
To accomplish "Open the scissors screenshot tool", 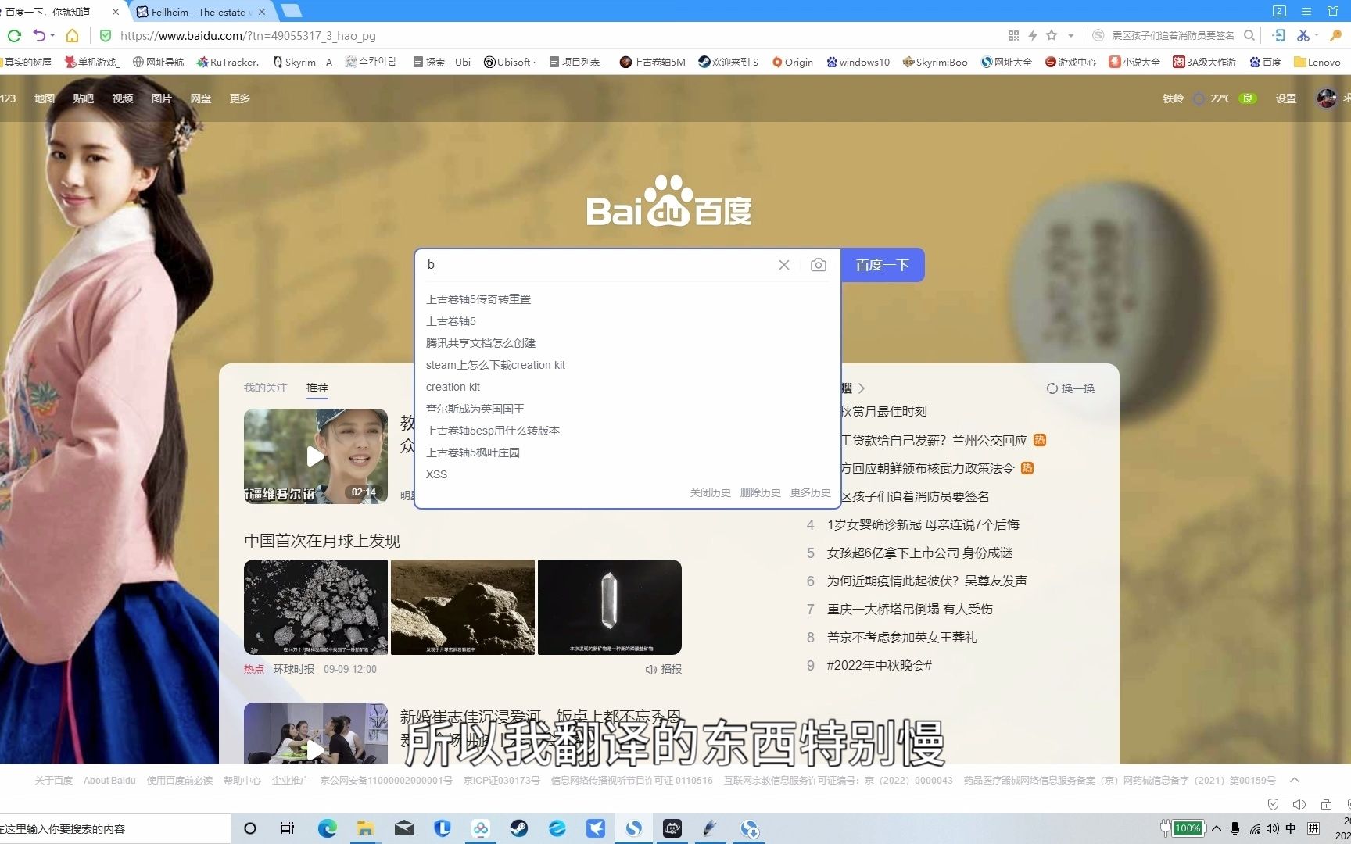I will click(x=1303, y=35).
